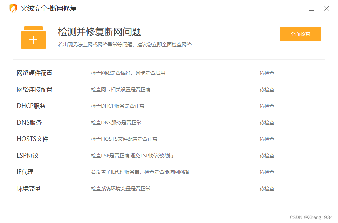
Task: Click the orange first-aid kit icon
Action: (33, 37)
